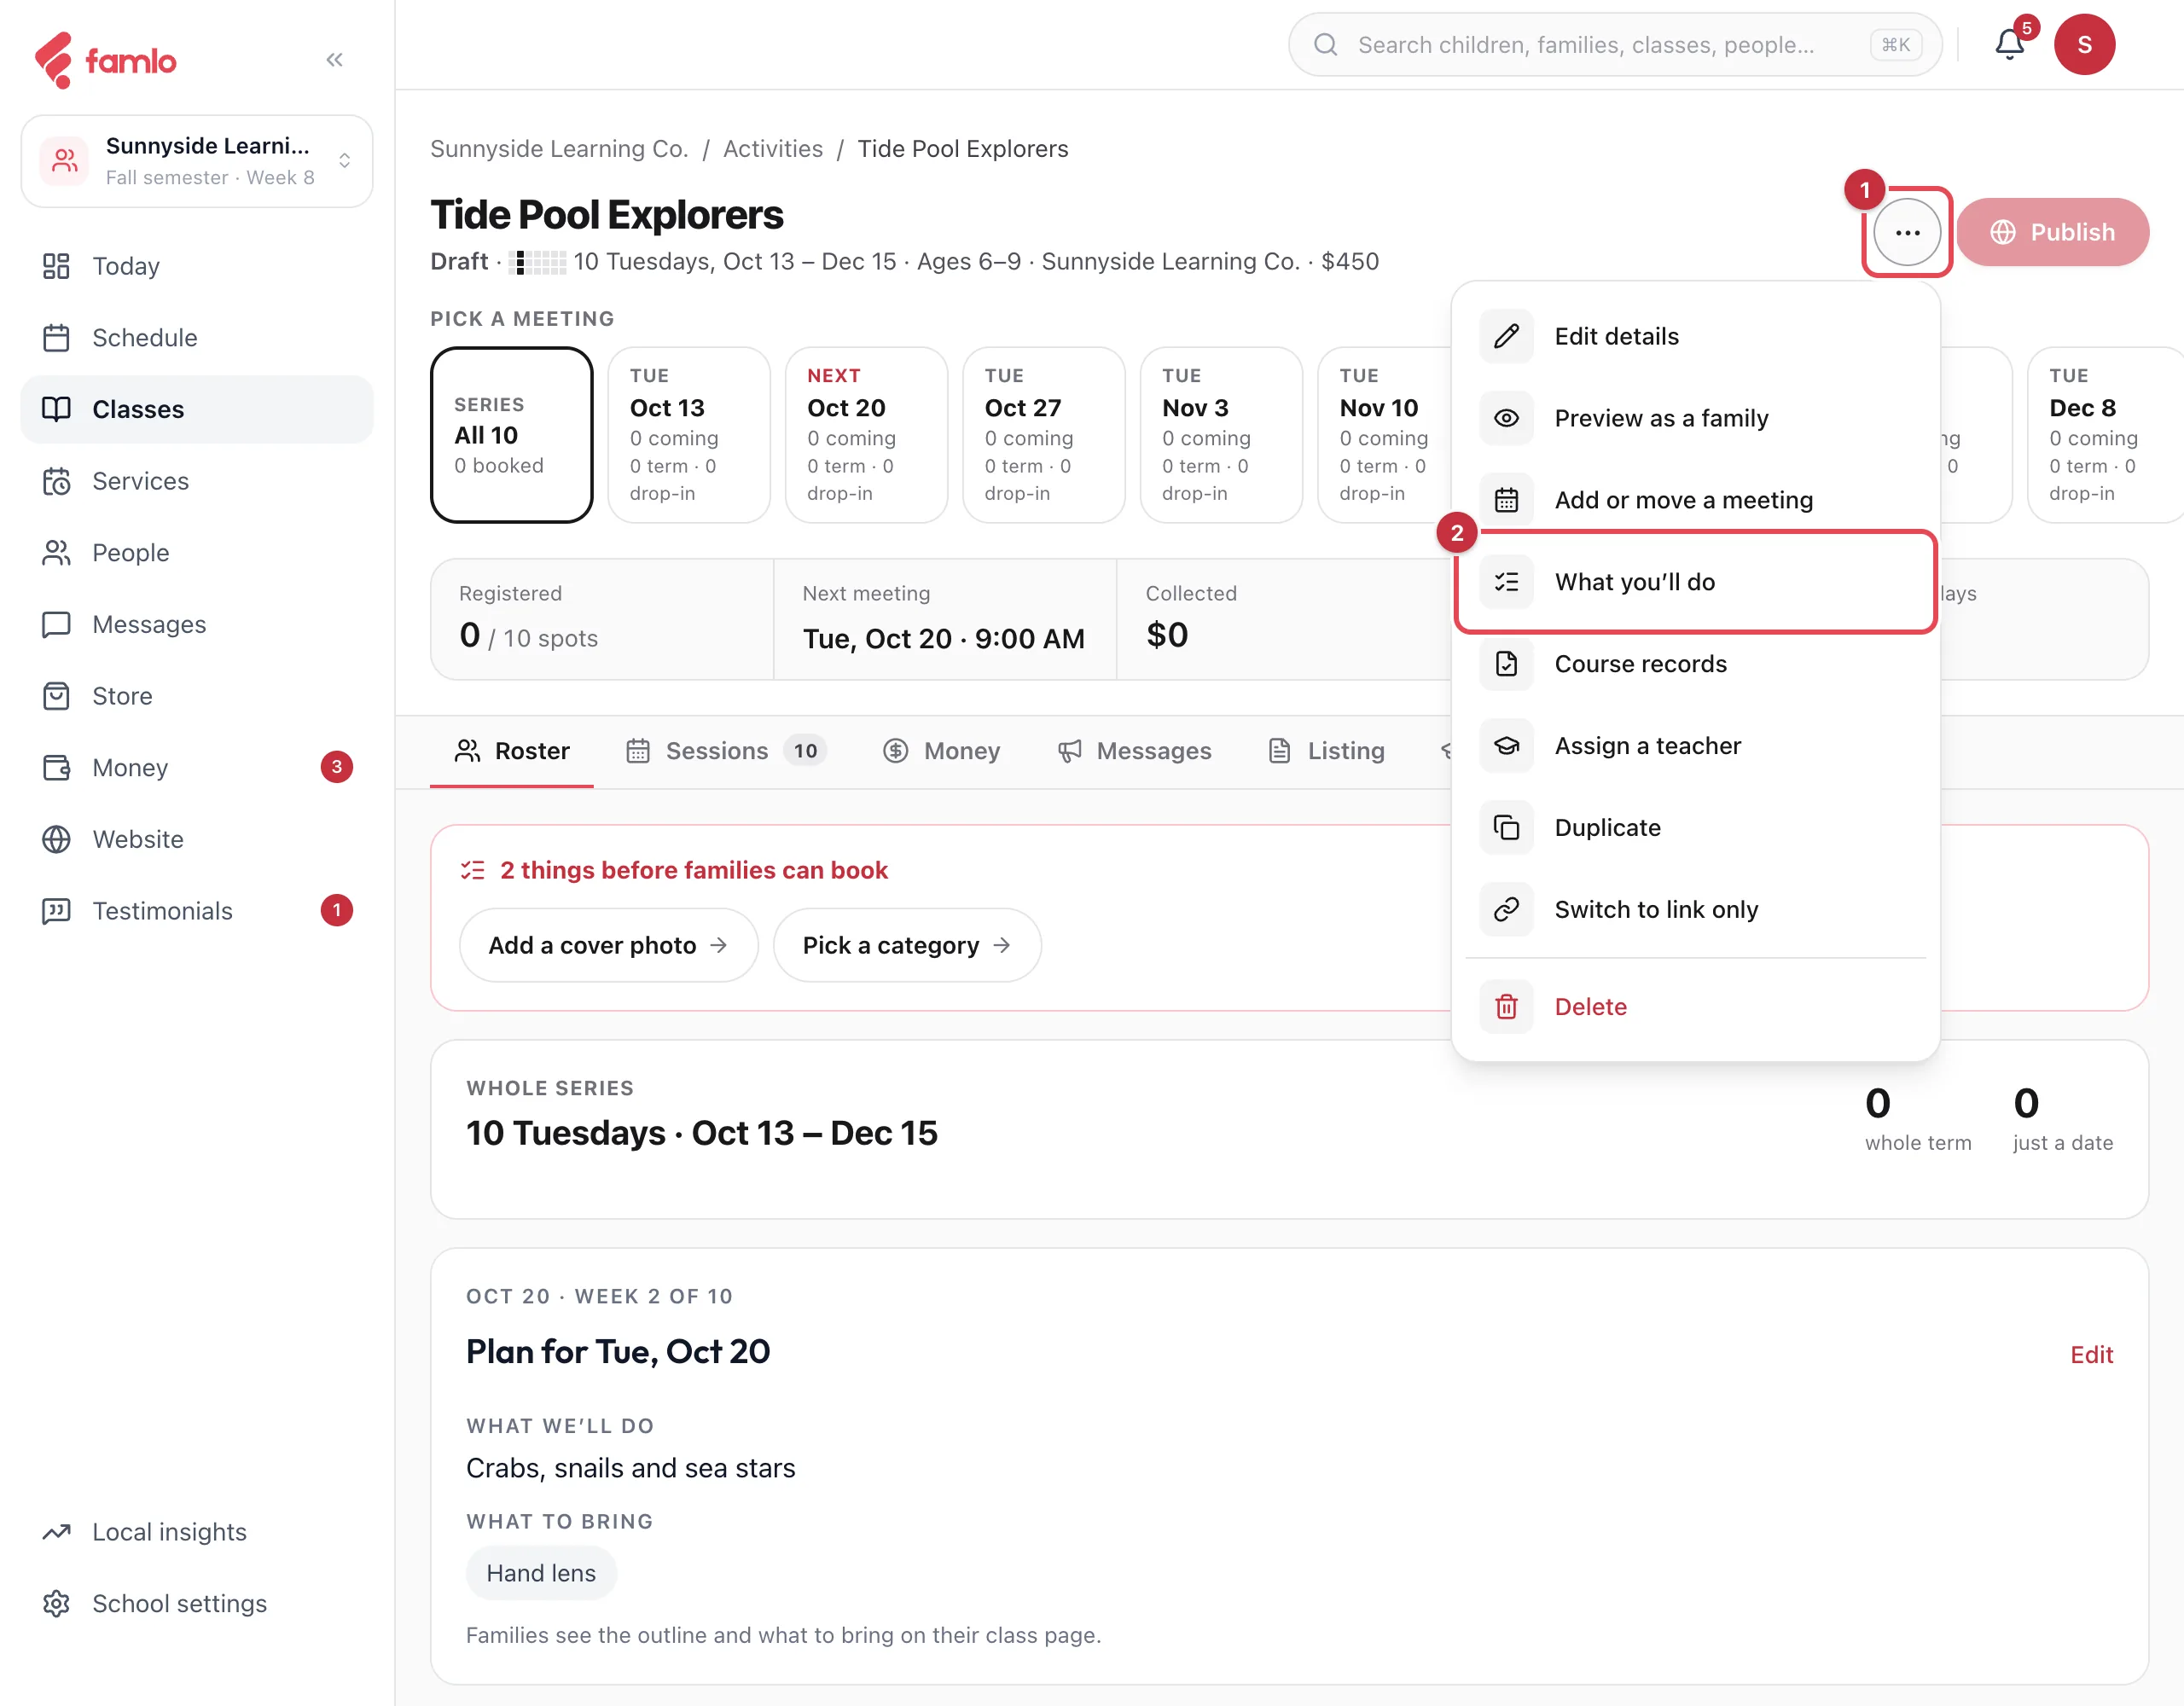Click the Edit link for Oct 20 plan
Screen dimensions: 2184x1706
2091,1355
